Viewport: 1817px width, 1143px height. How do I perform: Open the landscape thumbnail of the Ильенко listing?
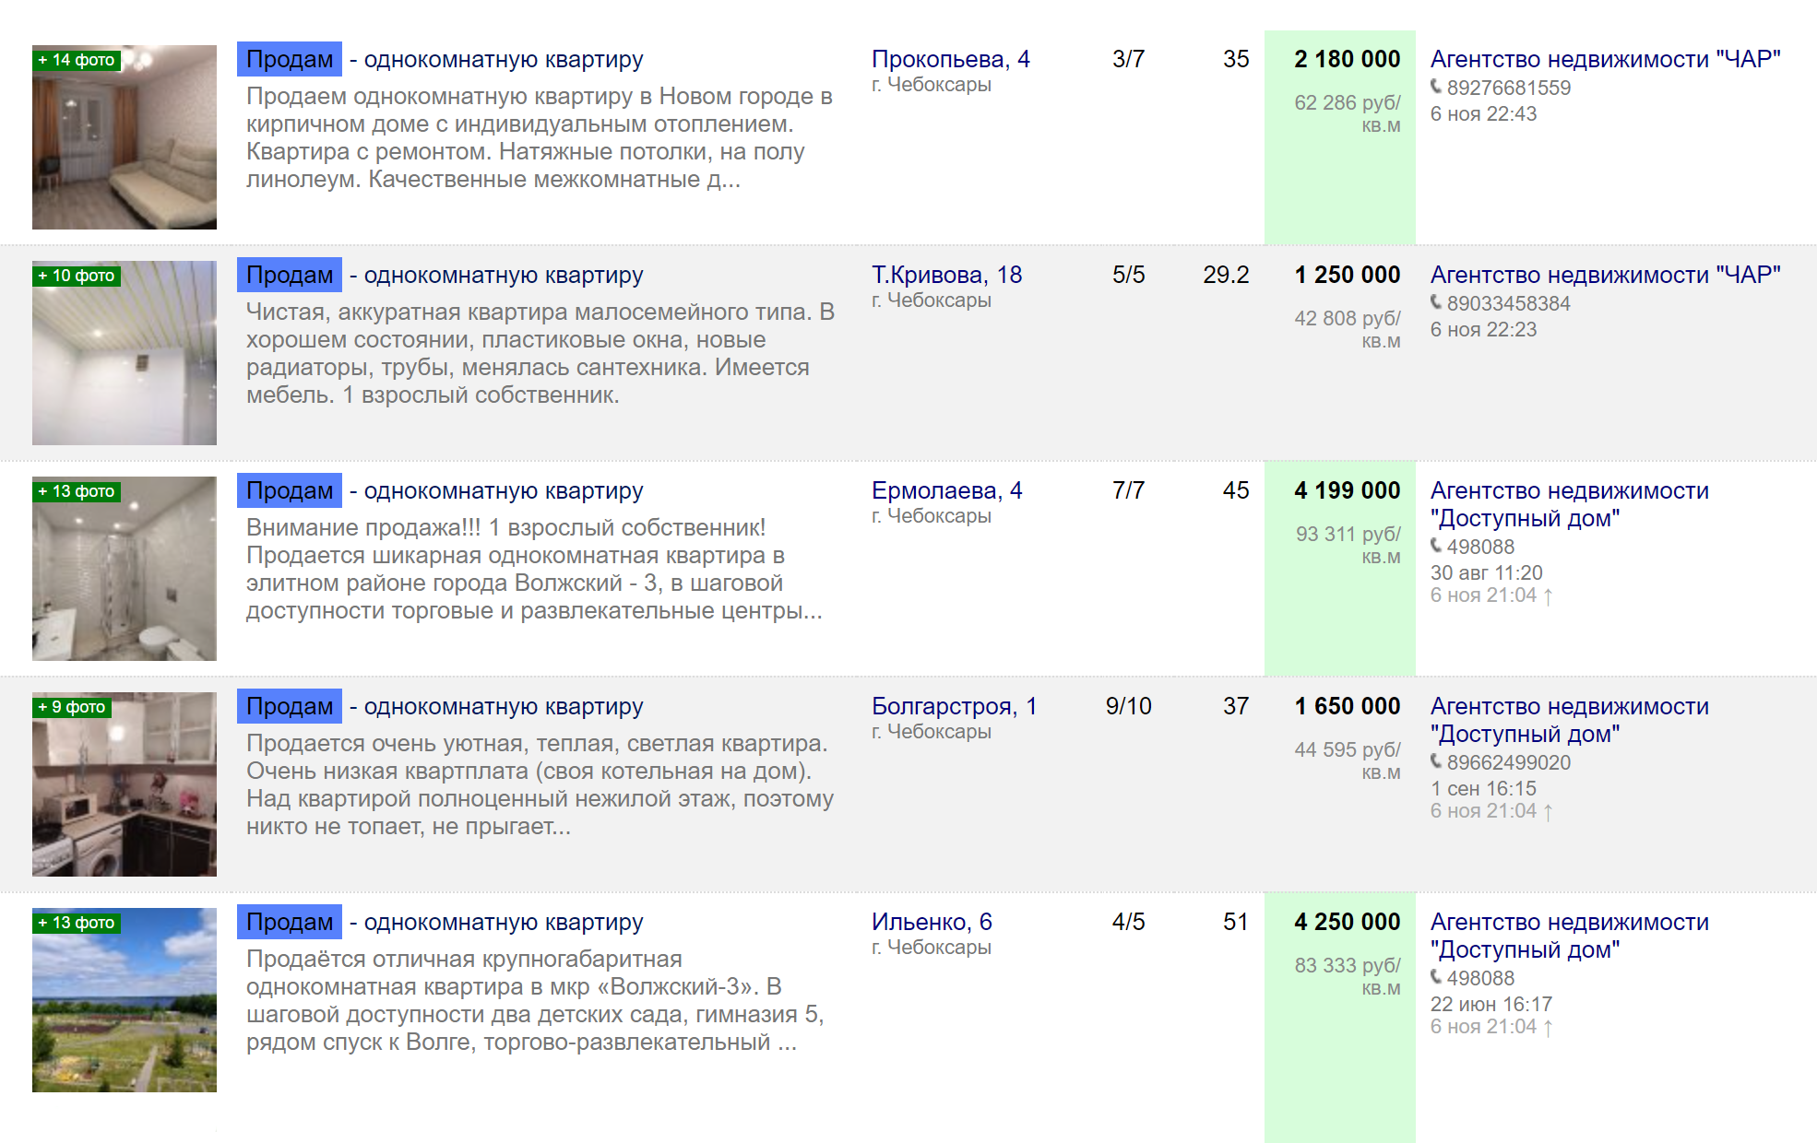125,1000
